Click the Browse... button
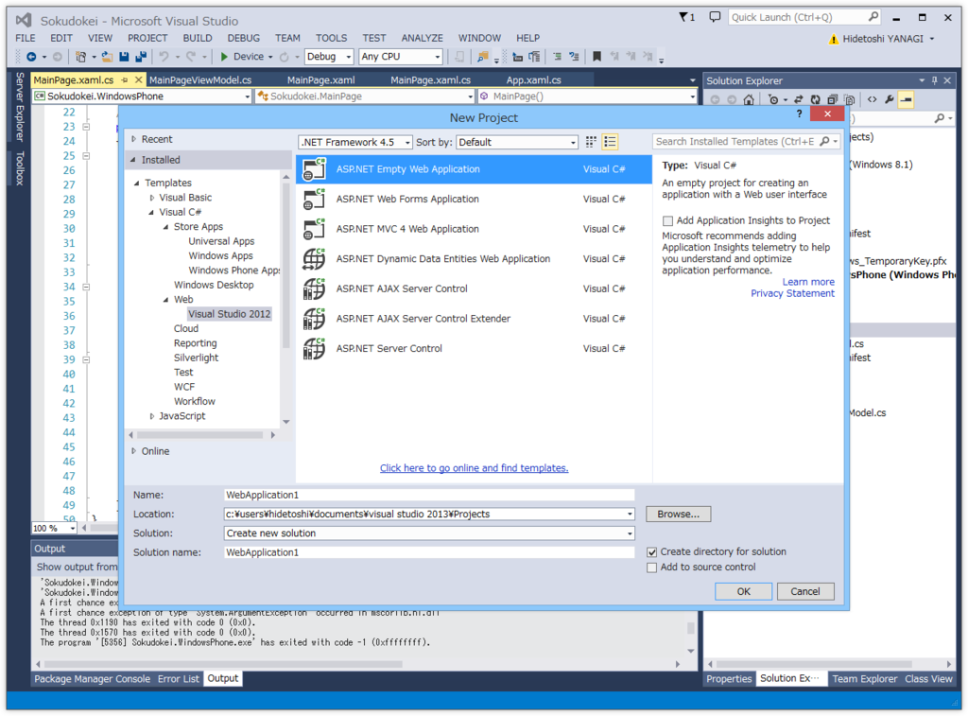968x716 pixels. click(679, 515)
